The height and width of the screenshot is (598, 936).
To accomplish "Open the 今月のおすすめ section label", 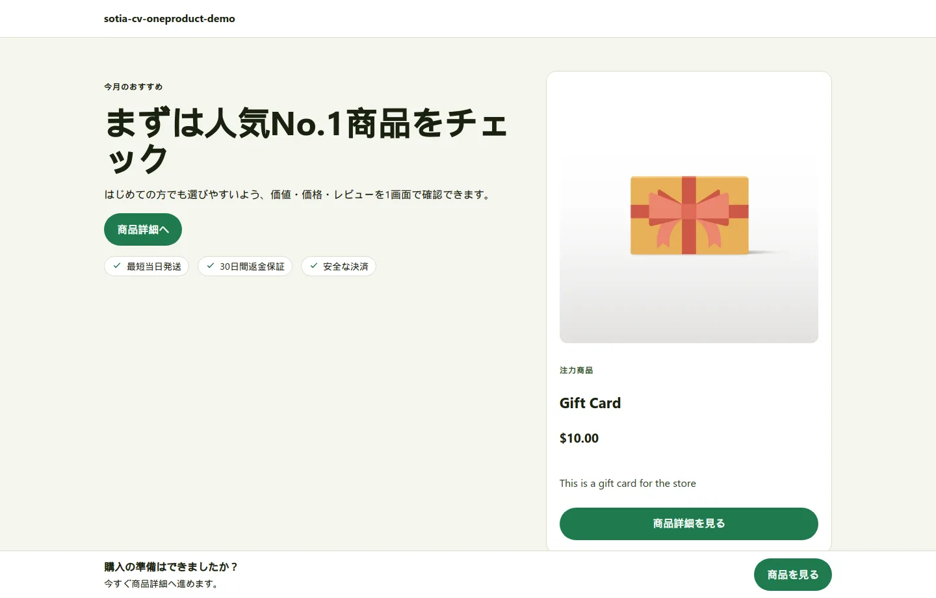I will tap(133, 86).
